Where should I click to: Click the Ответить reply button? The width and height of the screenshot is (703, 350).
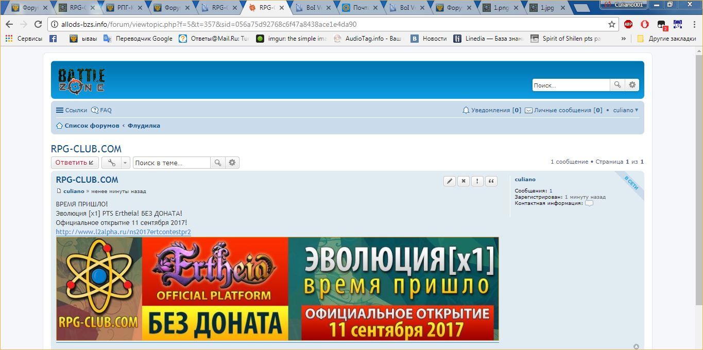[x=75, y=163]
